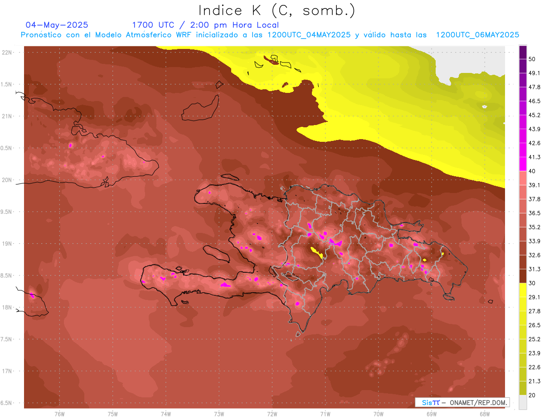Click the 76W longitude label
Screen dimensions: 544x420
(x=59, y=414)
